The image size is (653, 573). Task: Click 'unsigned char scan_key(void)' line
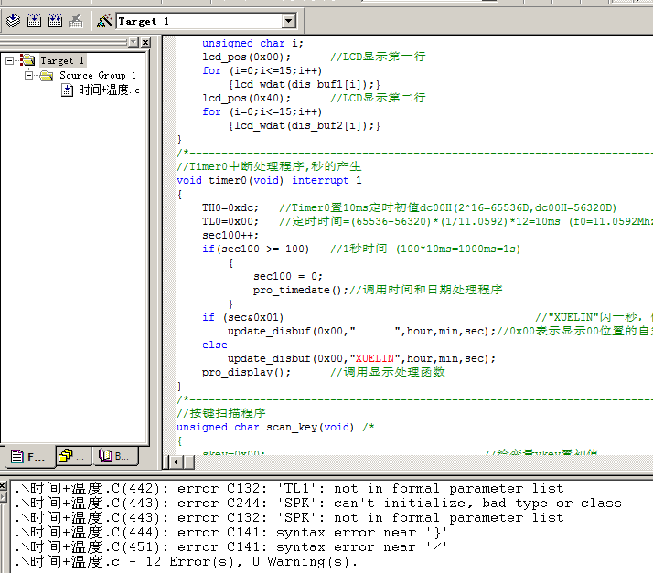[x=265, y=428]
